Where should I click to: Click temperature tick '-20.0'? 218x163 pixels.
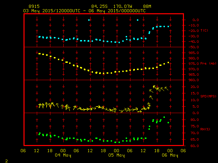pyautogui.click(x=194, y=31)
